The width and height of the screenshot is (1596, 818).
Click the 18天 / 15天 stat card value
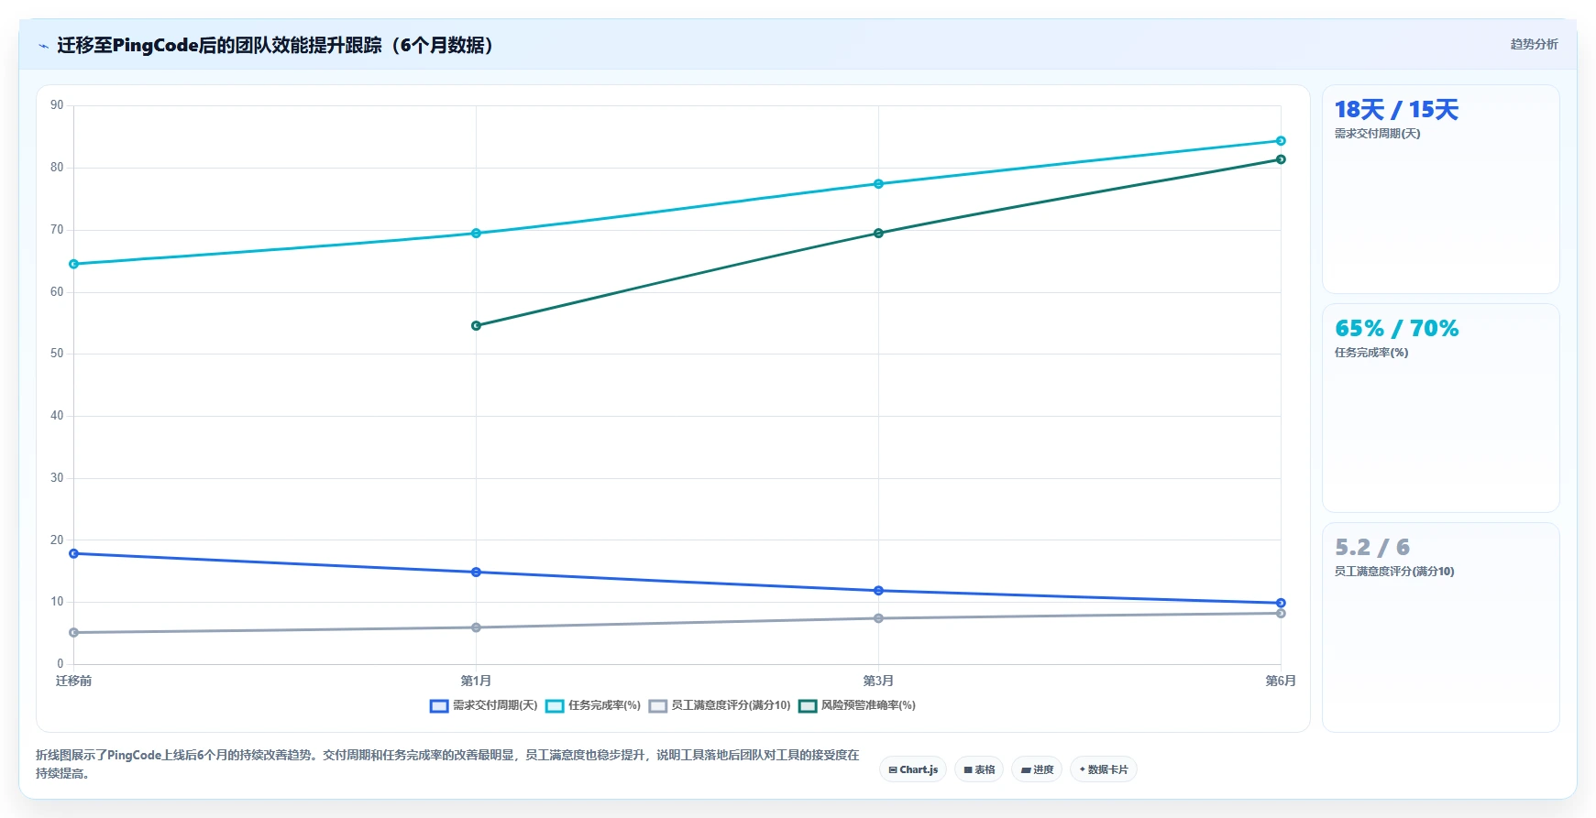point(1396,110)
